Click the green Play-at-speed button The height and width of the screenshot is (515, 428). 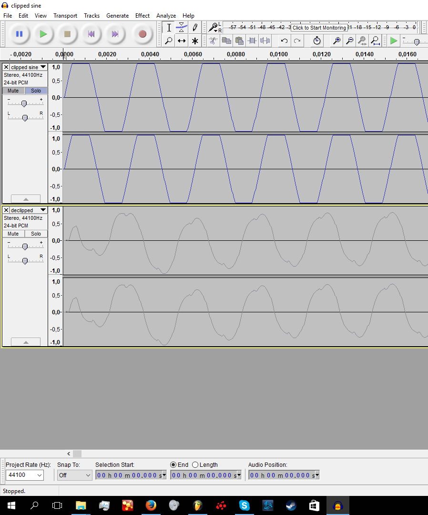pyautogui.click(x=393, y=41)
